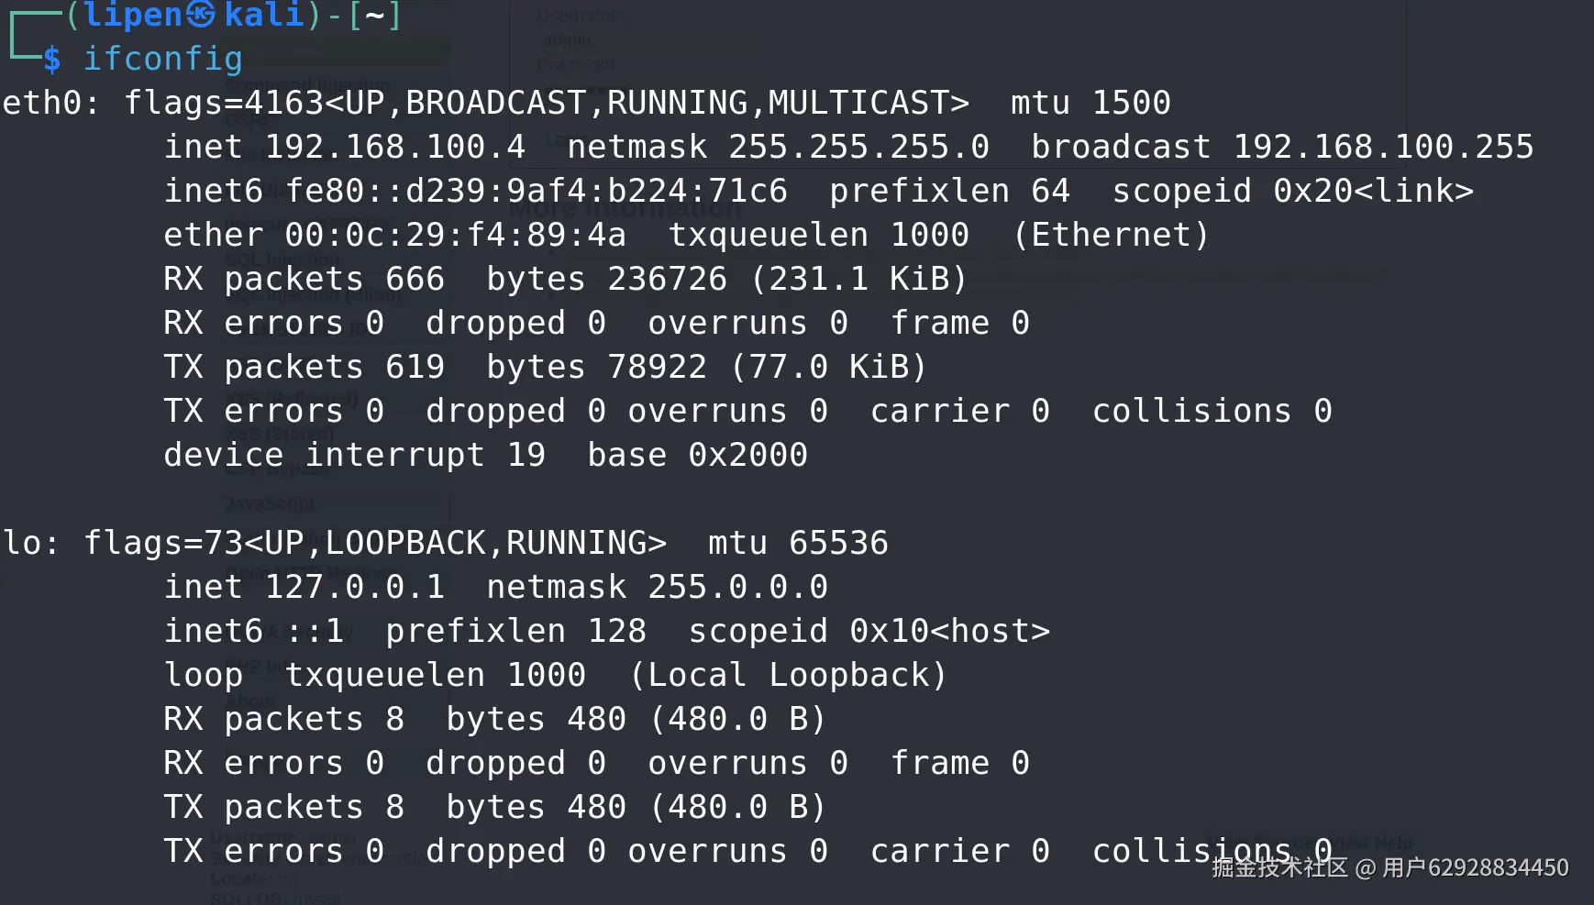
Task: Click the loopback address 127.0.0.1
Action: point(355,587)
